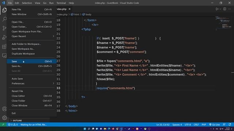234x131 pixels.
Task: Choose Exit from File menu
Action: (x=32, y=113)
